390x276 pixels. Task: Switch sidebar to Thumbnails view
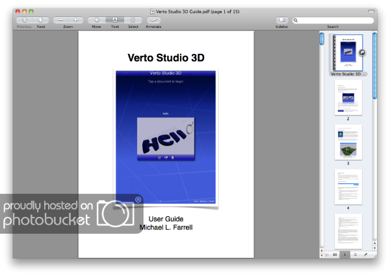click(344, 255)
